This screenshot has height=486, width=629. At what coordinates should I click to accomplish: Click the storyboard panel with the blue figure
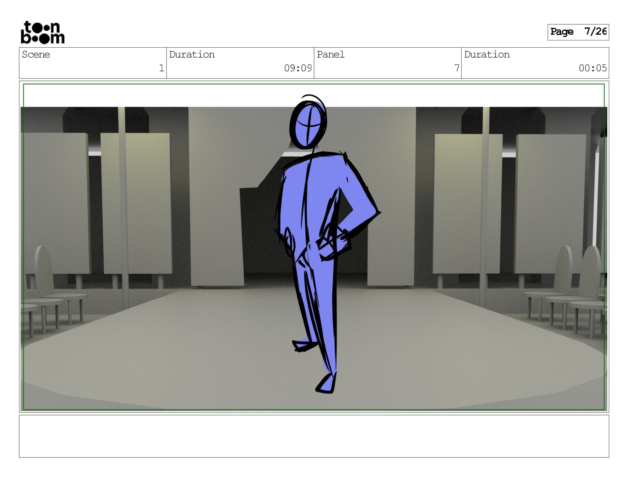314,247
